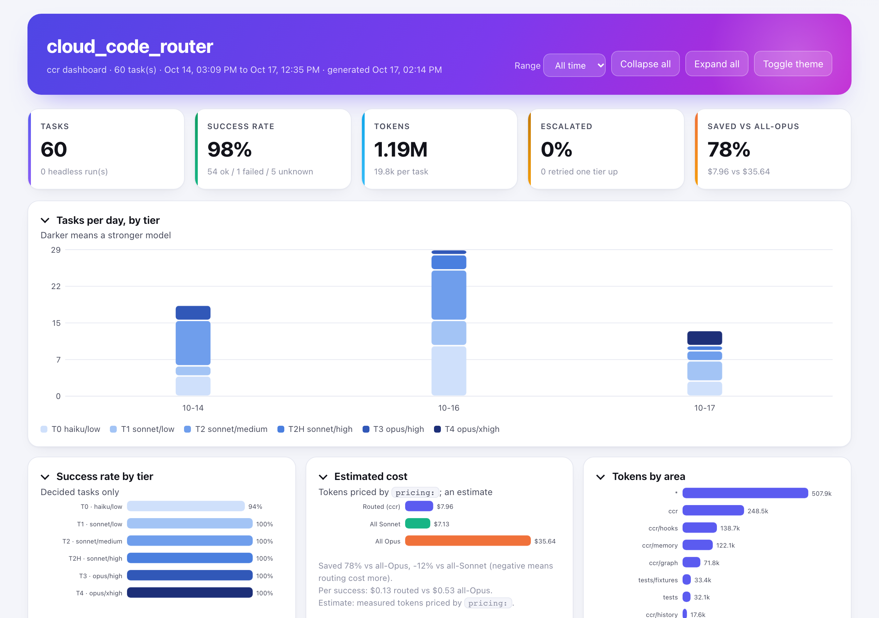Click the ccr/memory bar at 122.1k
The width and height of the screenshot is (879, 618).
click(697, 545)
